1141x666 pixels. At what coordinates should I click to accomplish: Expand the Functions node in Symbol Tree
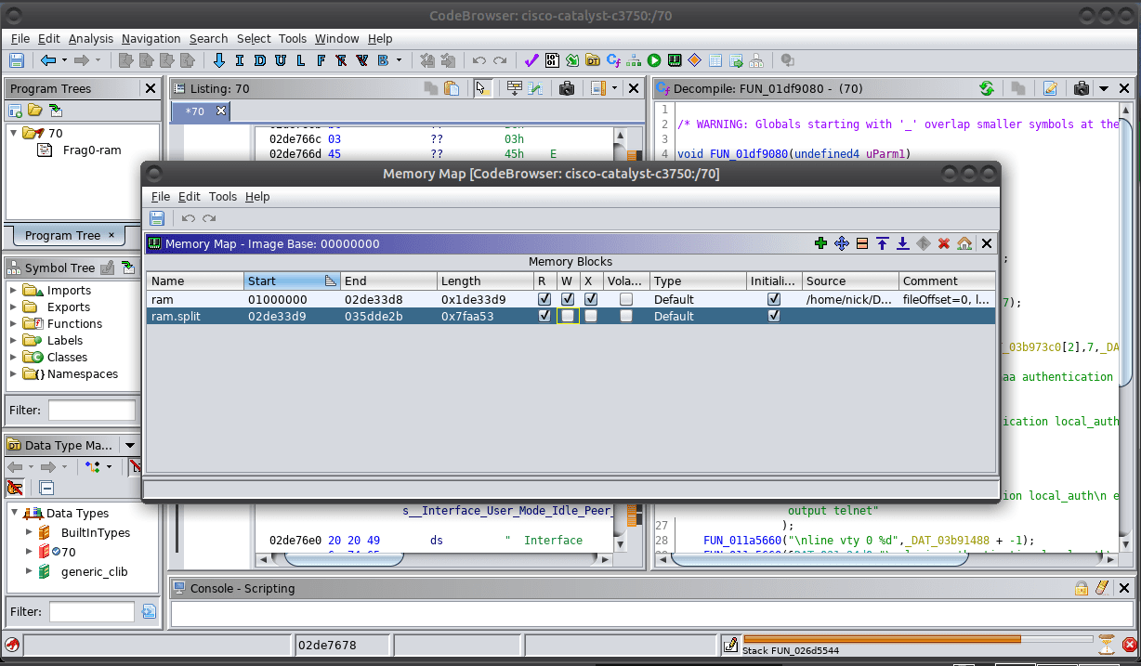click(x=14, y=324)
